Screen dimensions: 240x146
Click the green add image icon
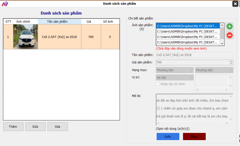click(229, 27)
